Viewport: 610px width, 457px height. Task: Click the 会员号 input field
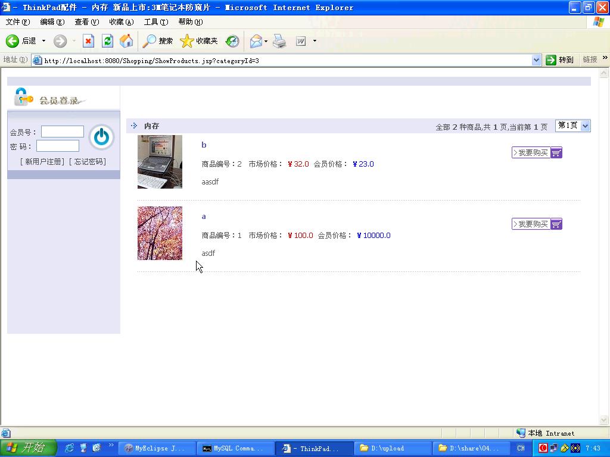point(62,132)
